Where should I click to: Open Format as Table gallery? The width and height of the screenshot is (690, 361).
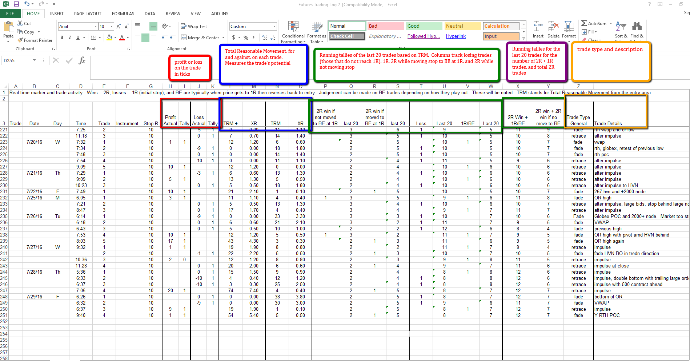pyautogui.click(x=317, y=32)
